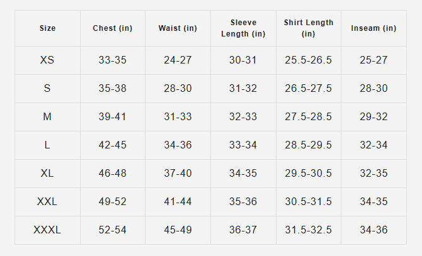Select the XL size cell
The width and height of the screenshot is (422, 256).
click(x=47, y=173)
